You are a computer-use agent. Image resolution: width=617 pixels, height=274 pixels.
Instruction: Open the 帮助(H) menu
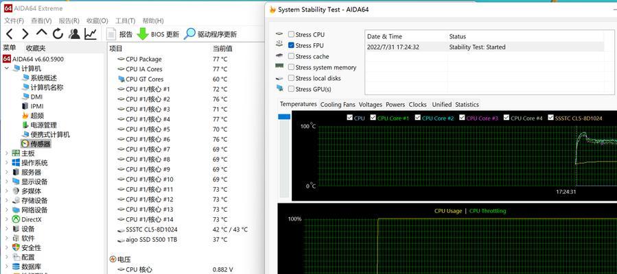[x=153, y=21]
